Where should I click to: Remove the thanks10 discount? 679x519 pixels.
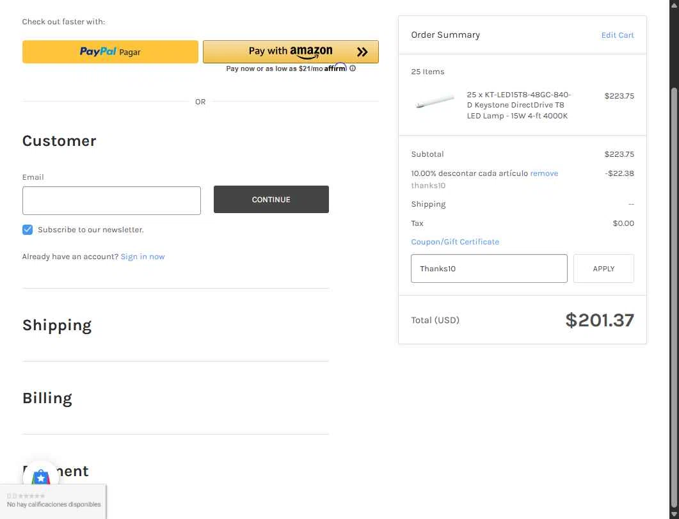point(544,173)
